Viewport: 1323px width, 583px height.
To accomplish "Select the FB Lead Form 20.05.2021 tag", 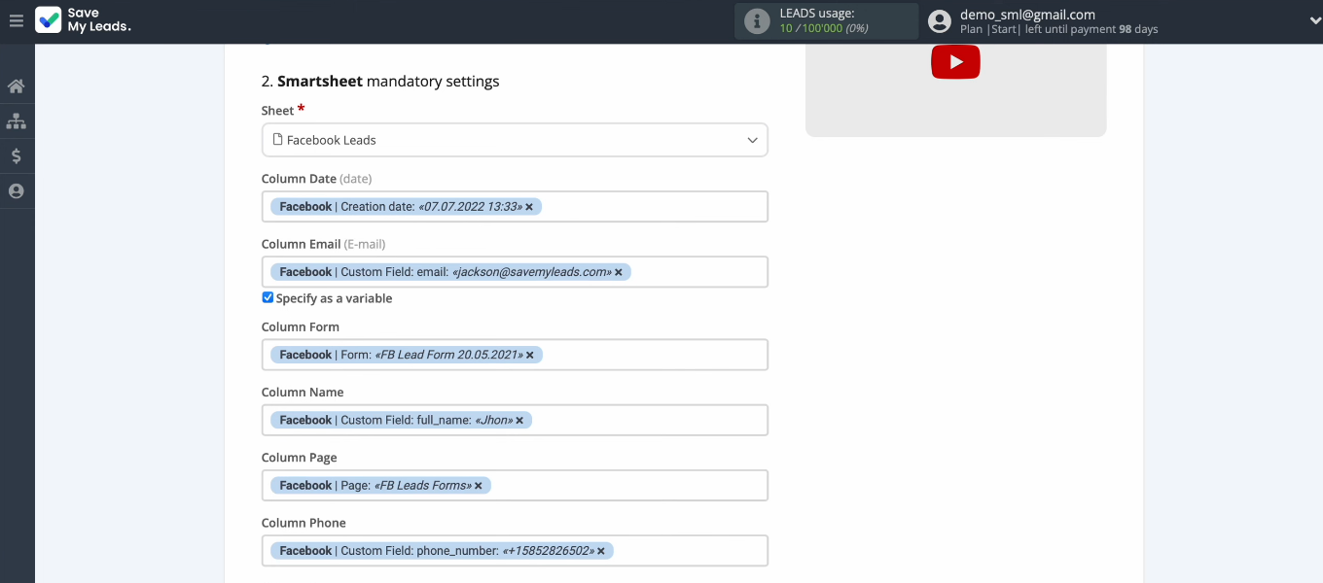I will click(x=407, y=355).
